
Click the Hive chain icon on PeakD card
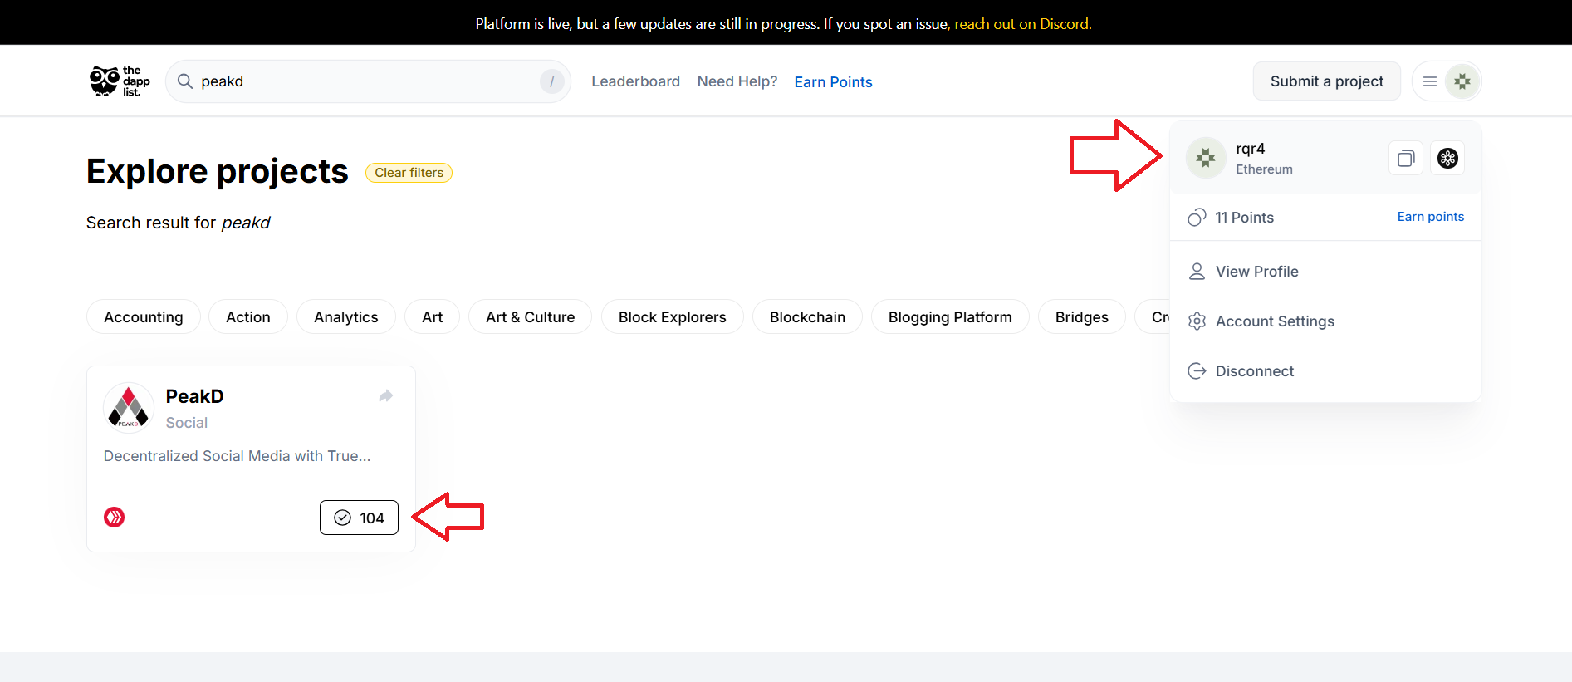click(115, 518)
